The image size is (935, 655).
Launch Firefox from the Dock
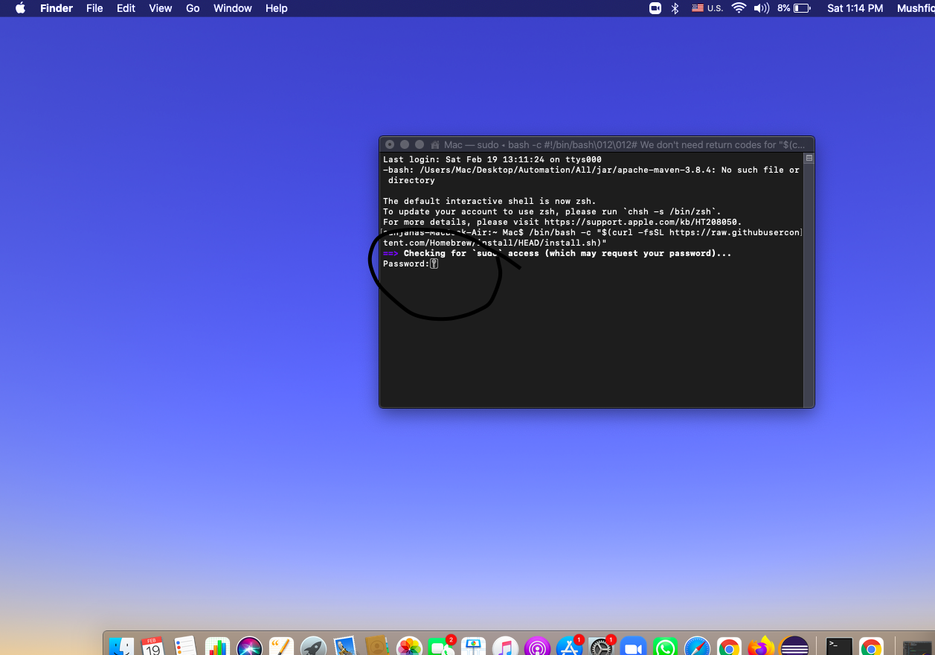(x=762, y=648)
